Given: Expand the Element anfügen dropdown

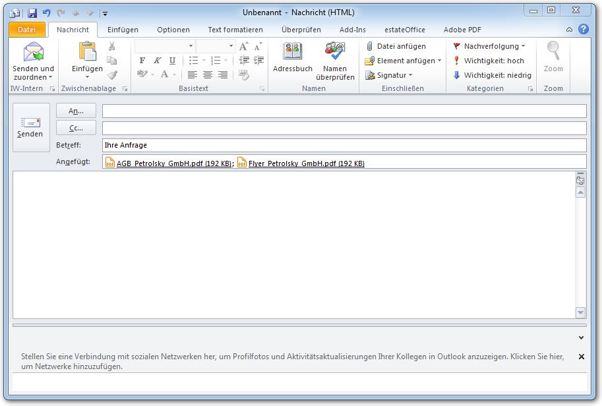Looking at the screenshot, I should click(x=403, y=61).
